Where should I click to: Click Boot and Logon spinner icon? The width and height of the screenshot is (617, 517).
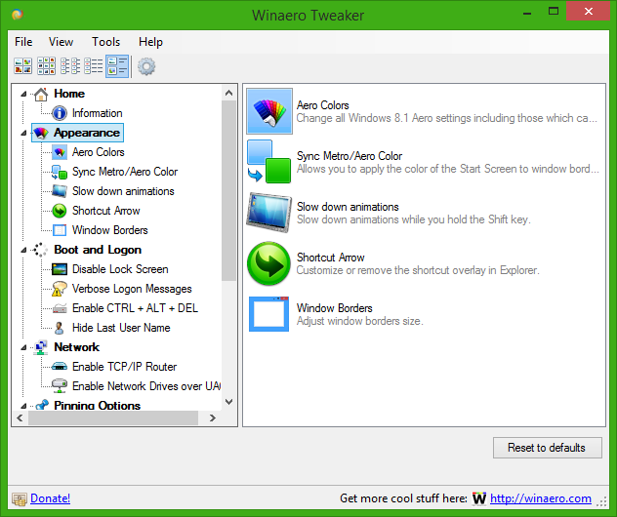click(41, 250)
